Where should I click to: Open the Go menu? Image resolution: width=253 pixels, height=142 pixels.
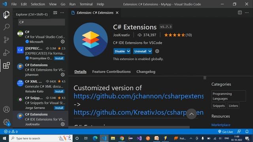click(63, 4)
